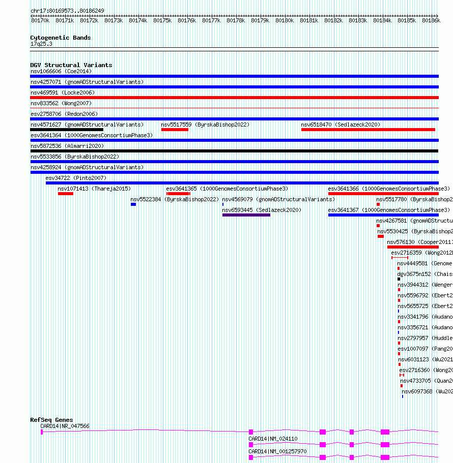Open nsv5655725 Ebert variant label
Viewport: 453px width, 463px height.
pos(425,306)
